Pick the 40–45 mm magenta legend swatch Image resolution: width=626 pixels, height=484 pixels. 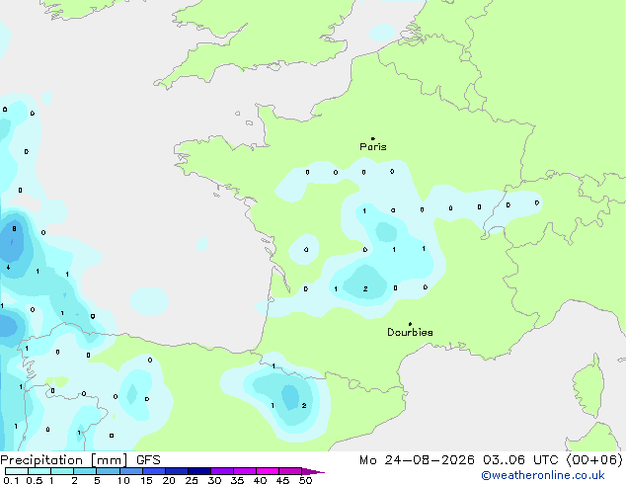tap(268, 471)
